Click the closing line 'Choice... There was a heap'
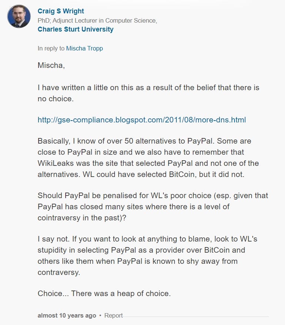This screenshot has width=285, height=325. (x=104, y=293)
